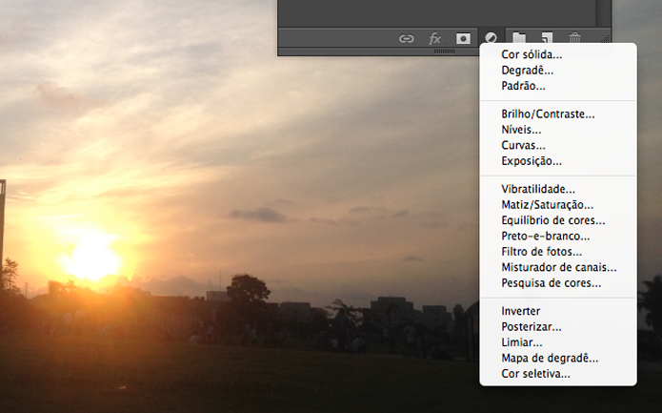This screenshot has width=662, height=413.
Task: Delete layer with trash icon
Action: point(574,38)
